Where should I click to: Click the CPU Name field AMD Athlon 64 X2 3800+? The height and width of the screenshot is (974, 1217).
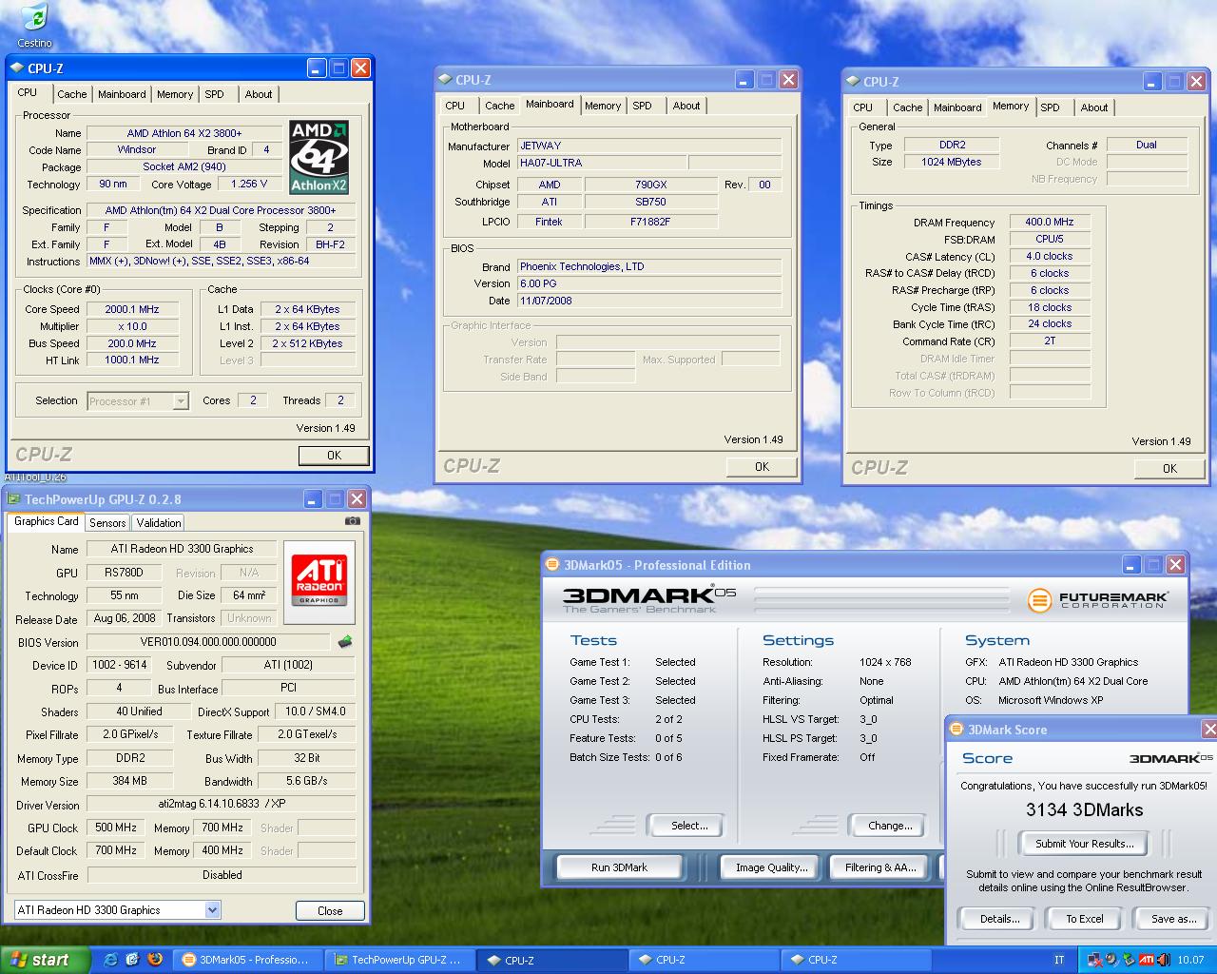(184, 133)
